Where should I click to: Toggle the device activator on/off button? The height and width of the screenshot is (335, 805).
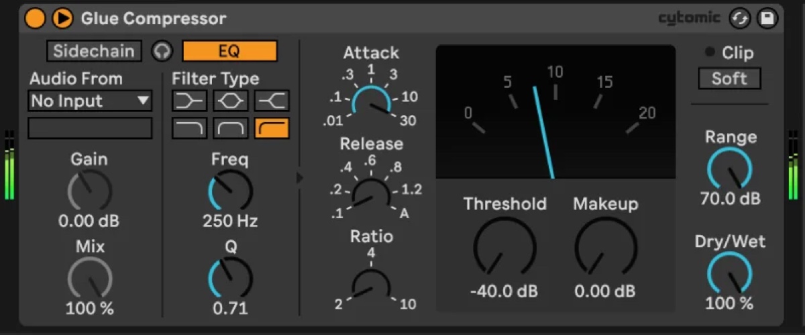point(35,19)
